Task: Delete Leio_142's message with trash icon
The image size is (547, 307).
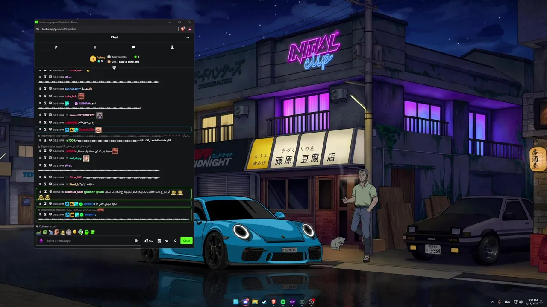Action: (40, 96)
